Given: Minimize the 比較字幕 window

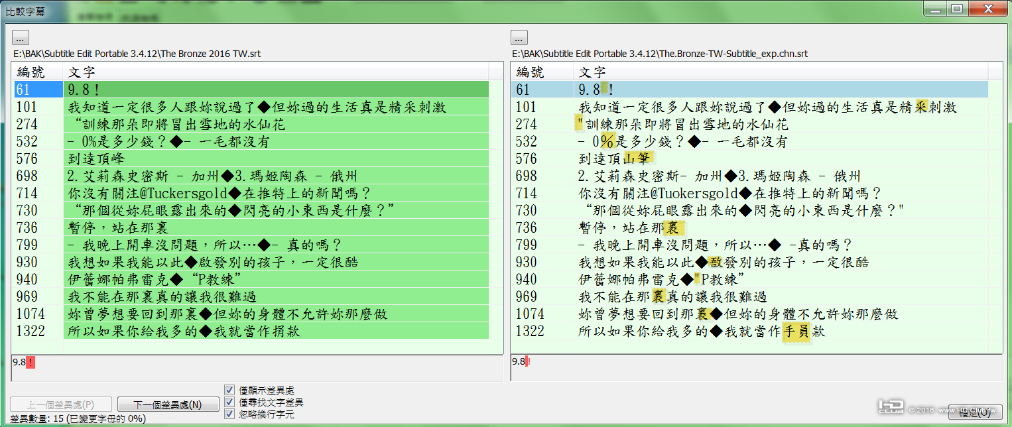Looking at the screenshot, I should click(x=934, y=9).
